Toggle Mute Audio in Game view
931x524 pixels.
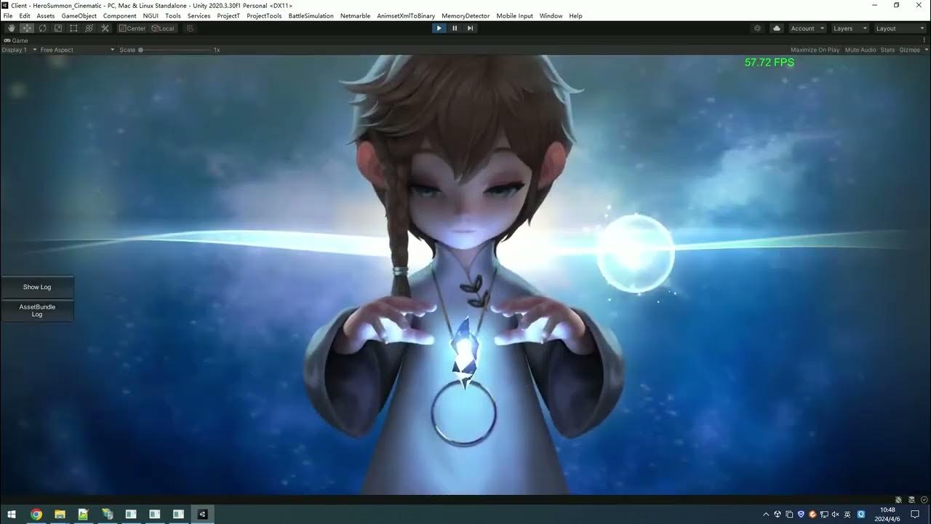pos(860,49)
